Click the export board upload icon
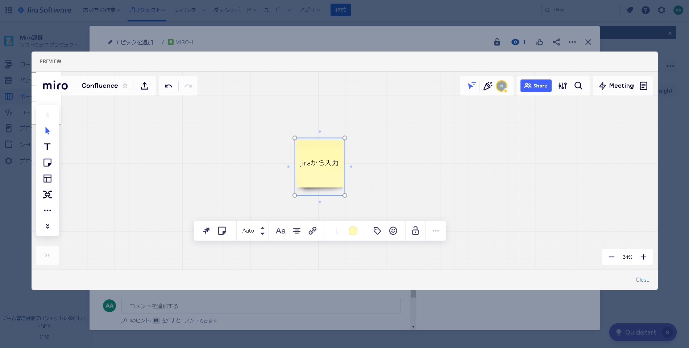 point(145,86)
